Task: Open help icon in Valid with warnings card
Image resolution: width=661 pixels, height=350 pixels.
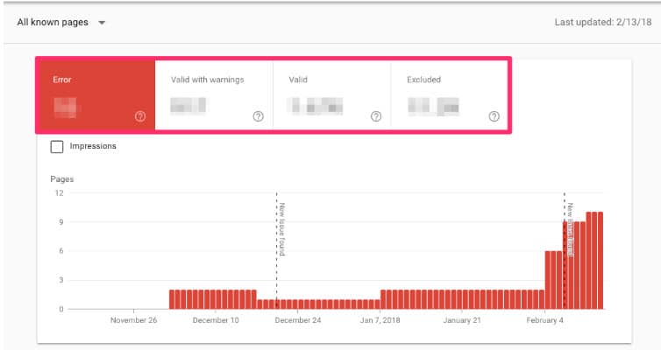Action: coord(259,116)
